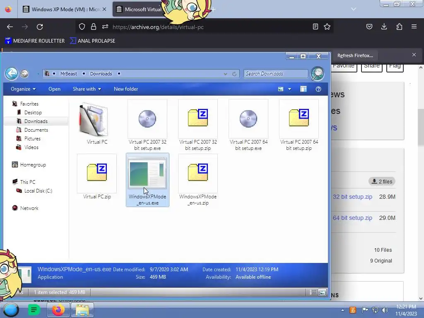The image size is (424, 318).
Task: Open Firefox downloads panel
Action: pyautogui.click(x=384, y=26)
